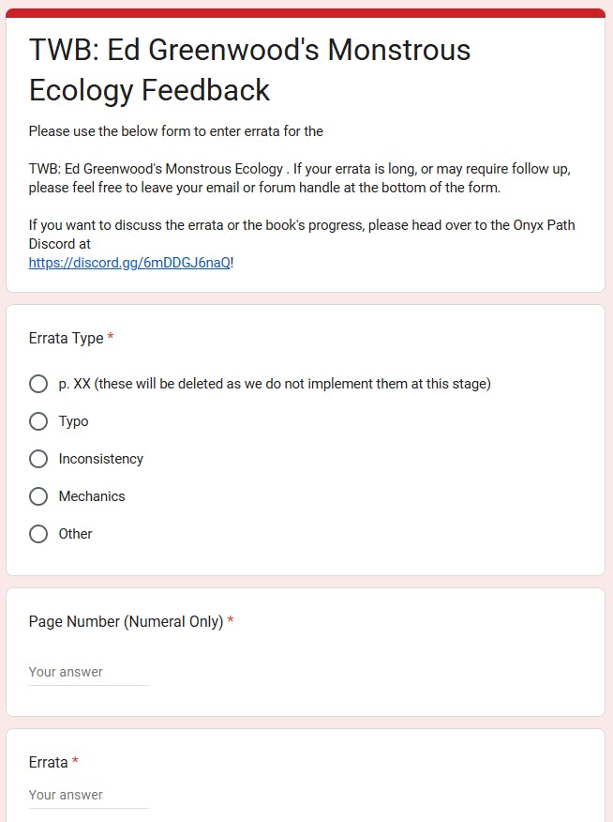The image size is (613, 822).
Task: Select the Other radio button
Action: click(x=38, y=534)
